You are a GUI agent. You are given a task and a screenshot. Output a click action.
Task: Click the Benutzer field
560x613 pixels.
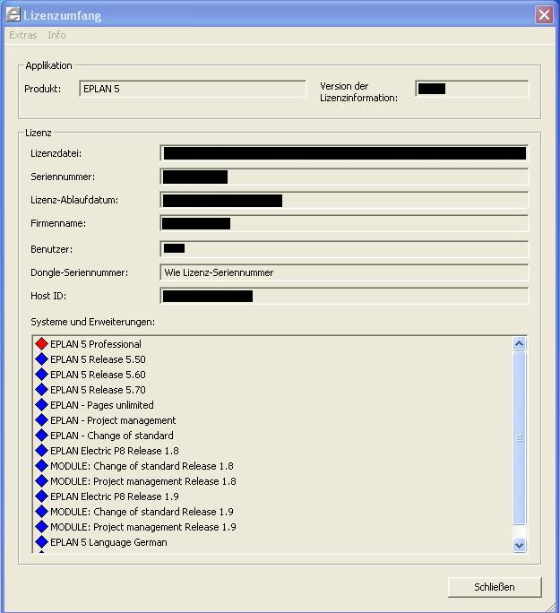click(344, 249)
